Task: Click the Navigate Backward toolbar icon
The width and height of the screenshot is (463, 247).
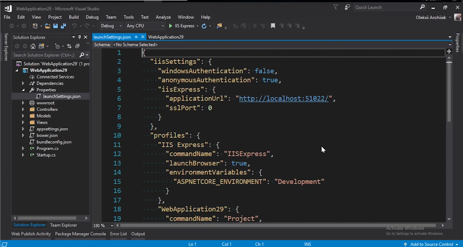Action: tap(12, 26)
